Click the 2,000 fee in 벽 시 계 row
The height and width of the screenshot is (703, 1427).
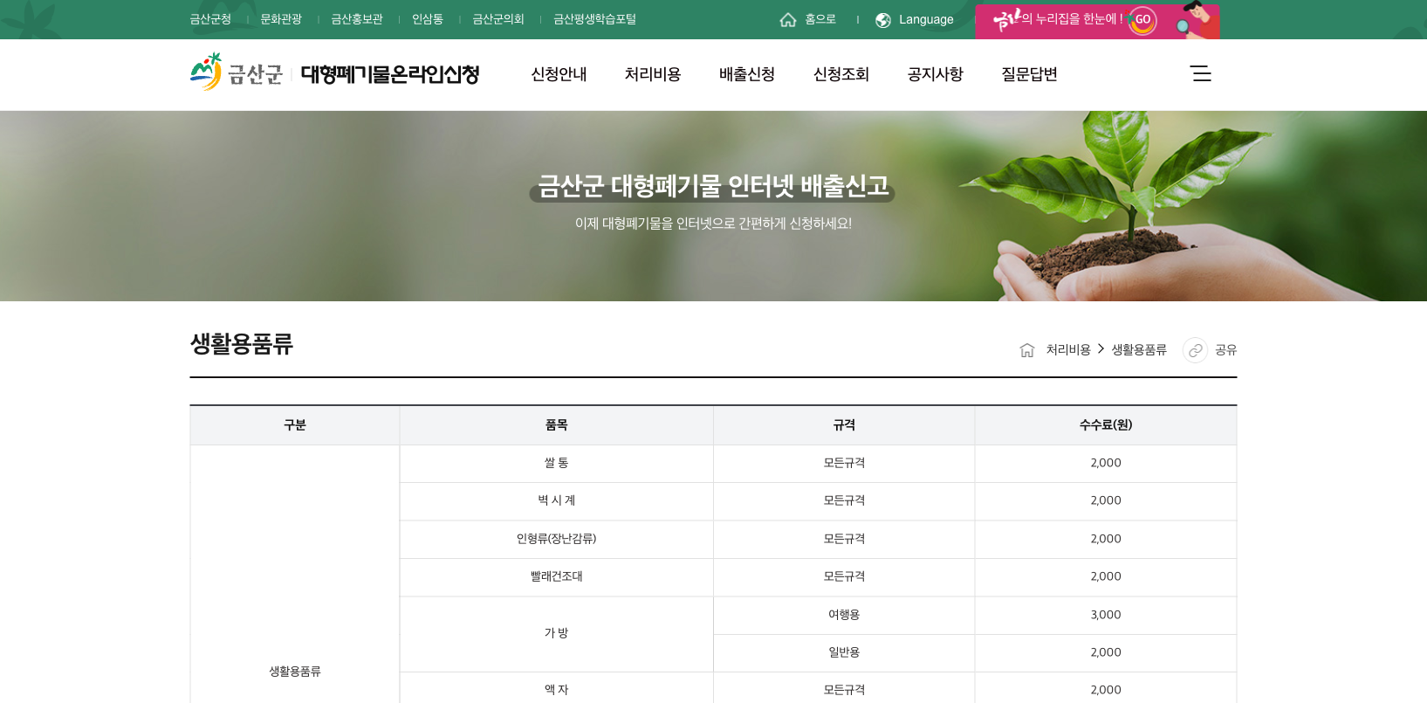tap(1106, 500)
